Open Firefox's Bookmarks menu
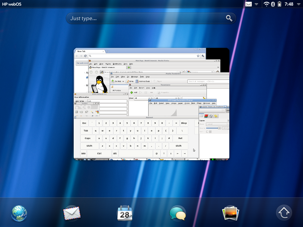 click(117, 64)
